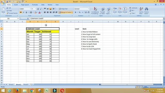The height and width of the screenshot is (93, 165).
Task: Expand the Font Color dropdown arrow
Action: 41,12
